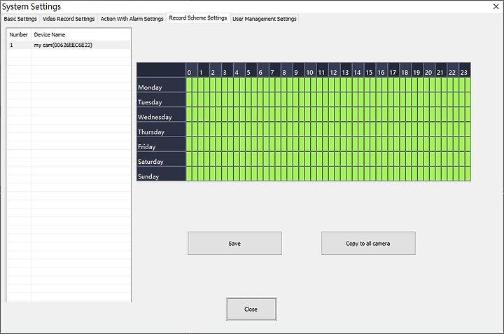This screenshot has height=334, width=504.
Task: Open Action With Alarm Settings tab
Action: coord(132,19)
